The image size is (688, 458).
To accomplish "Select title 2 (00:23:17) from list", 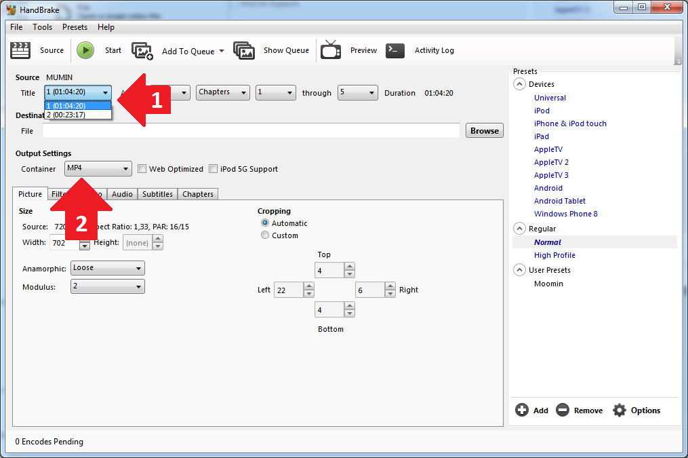I will click(x=78, y=115).
